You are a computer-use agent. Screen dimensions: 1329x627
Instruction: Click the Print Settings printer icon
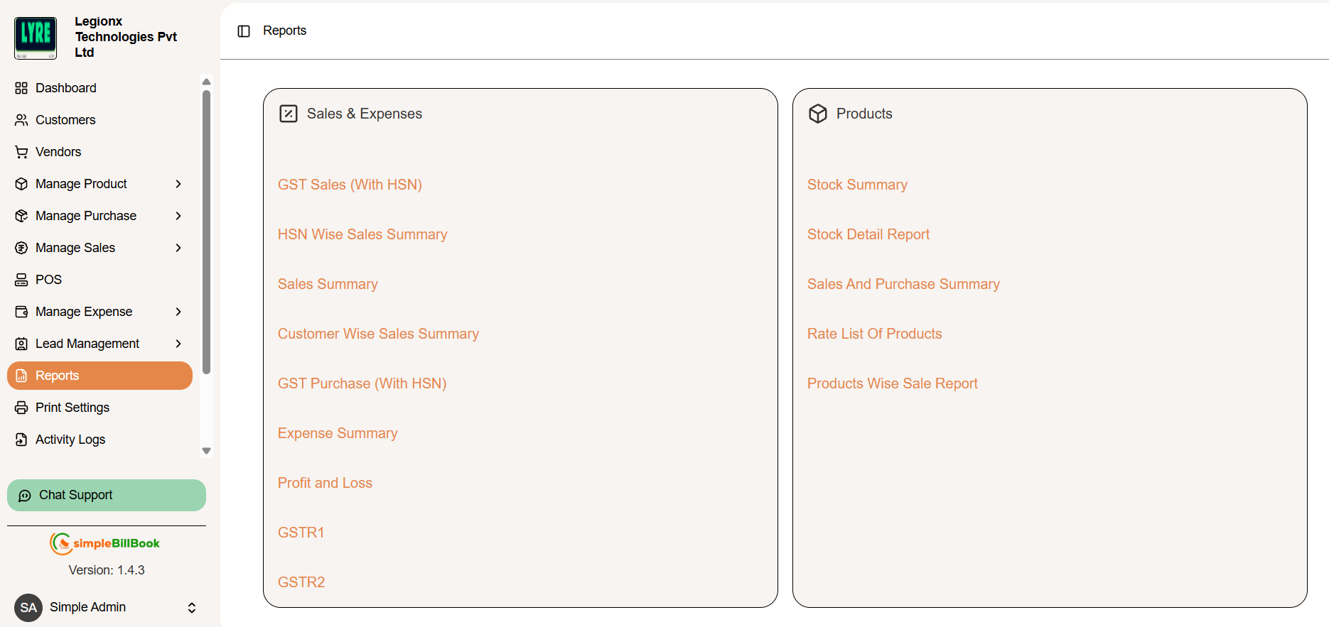21,408
